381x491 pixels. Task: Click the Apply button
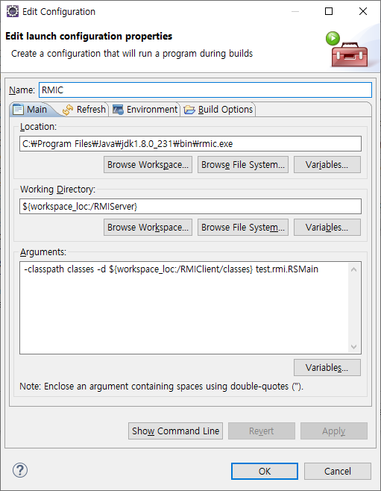334,431
